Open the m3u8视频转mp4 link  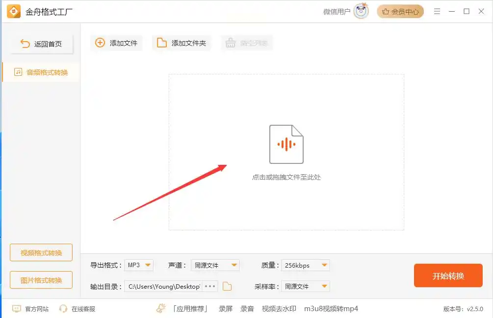(331, 309)
